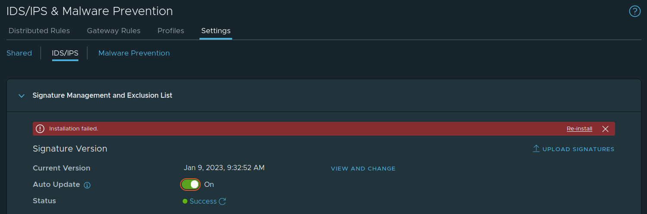Click VIEW AND CHANGE link

[363, 168]
